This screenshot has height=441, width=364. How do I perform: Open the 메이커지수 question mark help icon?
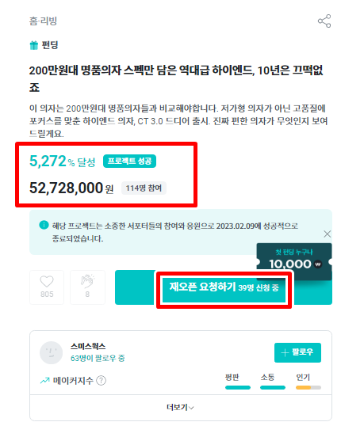point(102,381)
